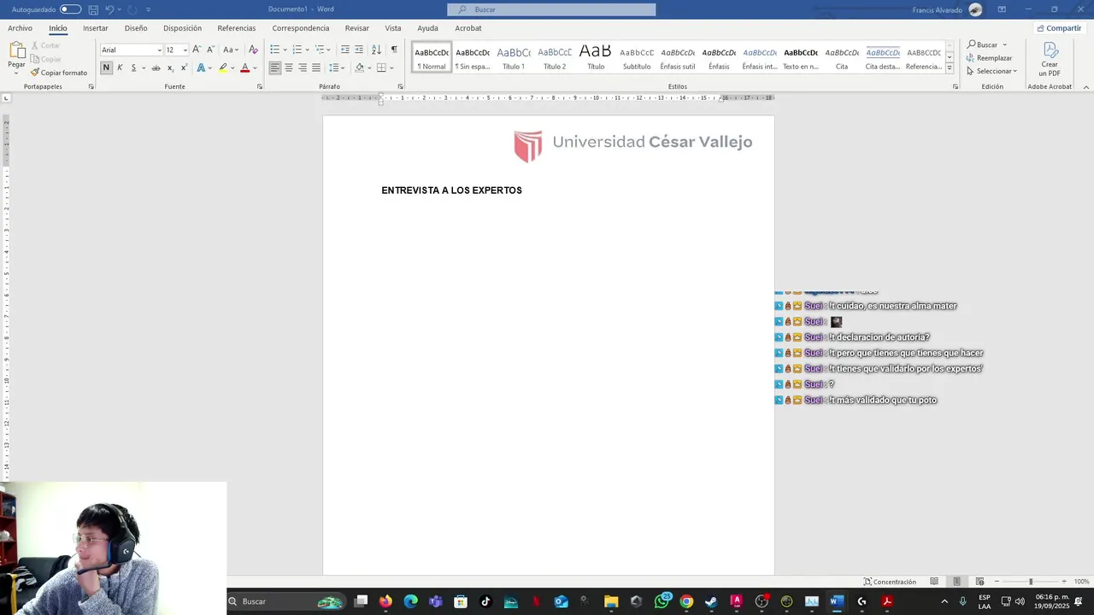1094x615 pixels.
Task: Toggle strikethrough formatting
Action: [x=156, y=67]
